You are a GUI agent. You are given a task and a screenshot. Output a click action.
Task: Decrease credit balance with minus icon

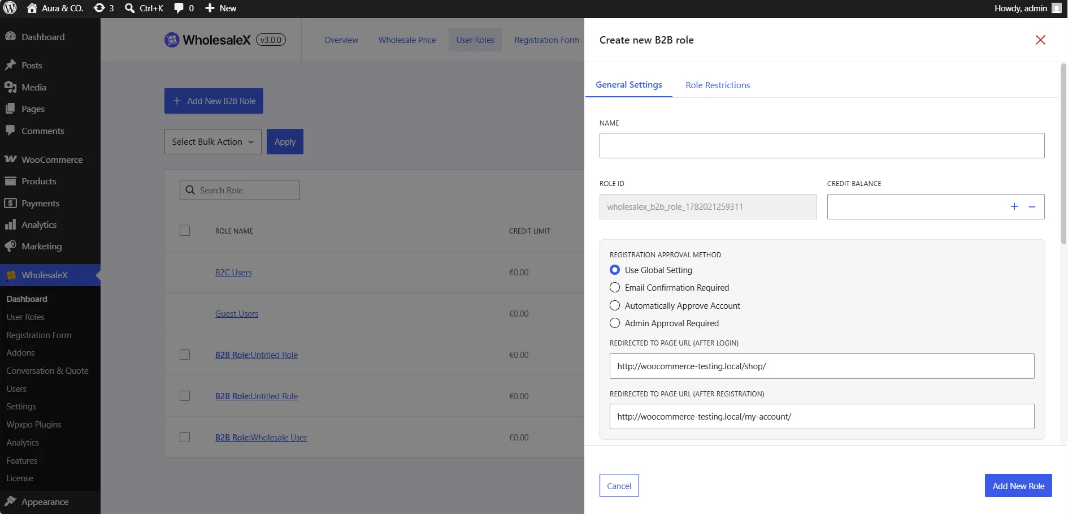coord(1032,206)
